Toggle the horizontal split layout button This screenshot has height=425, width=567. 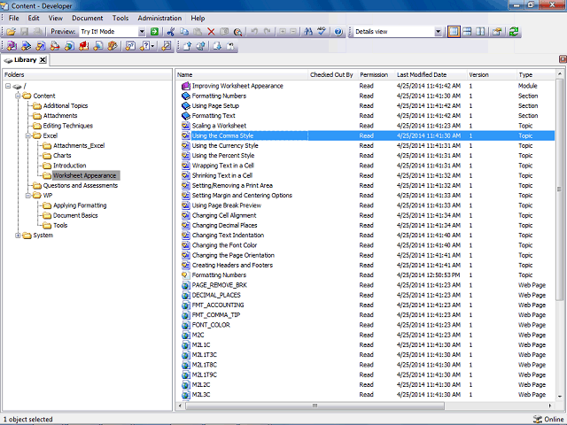[x=467, y=32]
